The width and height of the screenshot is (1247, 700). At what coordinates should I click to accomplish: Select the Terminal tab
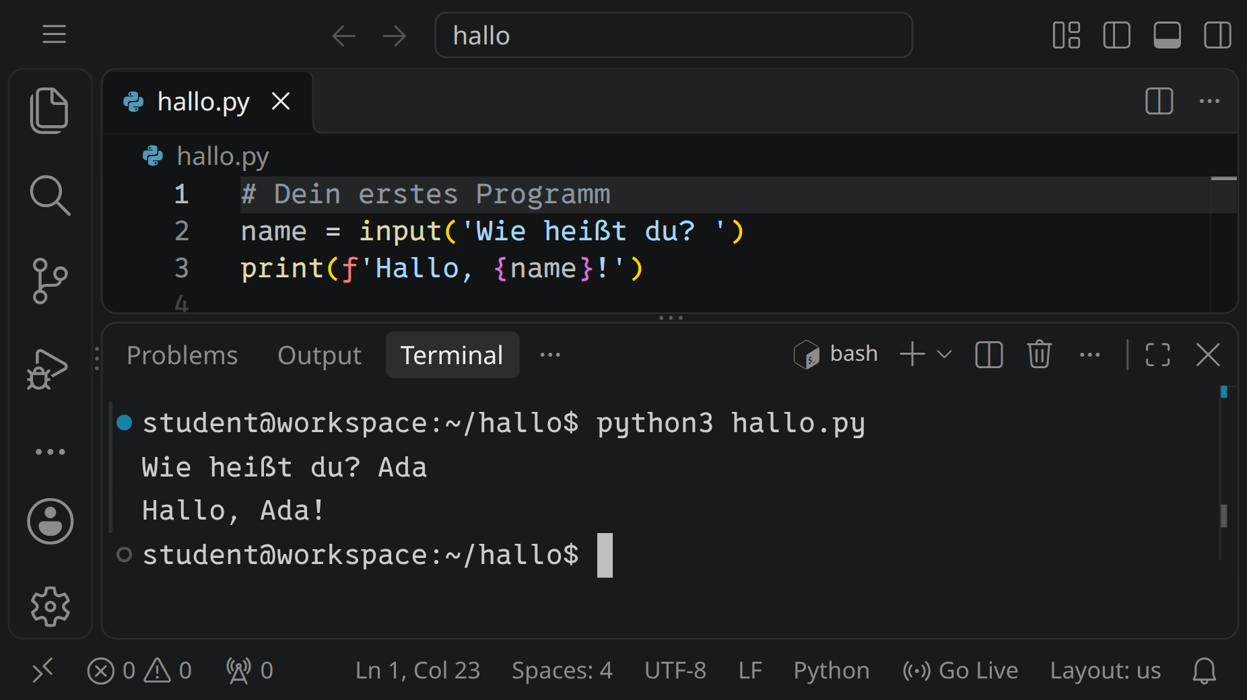pos(452,355)
